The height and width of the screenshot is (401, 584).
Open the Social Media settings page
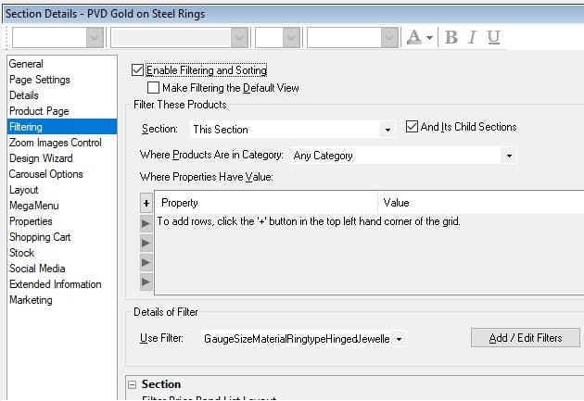point(36,269)
